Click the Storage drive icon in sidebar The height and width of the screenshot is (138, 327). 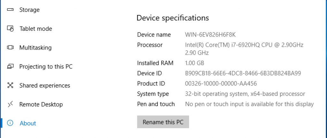(10, 10)
